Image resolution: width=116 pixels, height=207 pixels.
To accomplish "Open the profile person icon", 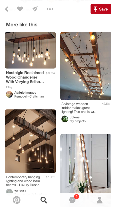I will click(x=100, y=200).
